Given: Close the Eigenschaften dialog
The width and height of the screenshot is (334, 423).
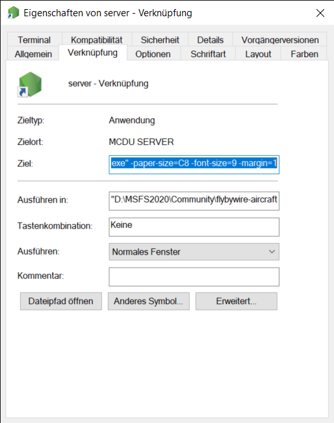Looking at the screenshot, I should click(x=320, y=13).
